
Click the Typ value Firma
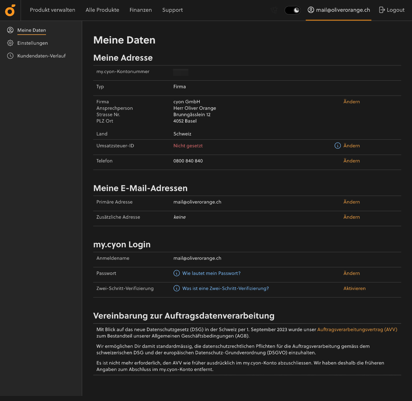click(180, 87)
